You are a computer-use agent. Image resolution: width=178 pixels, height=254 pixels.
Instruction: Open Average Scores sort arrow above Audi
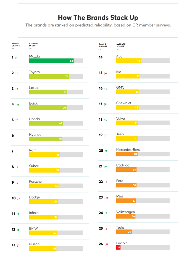click(118, 49)
